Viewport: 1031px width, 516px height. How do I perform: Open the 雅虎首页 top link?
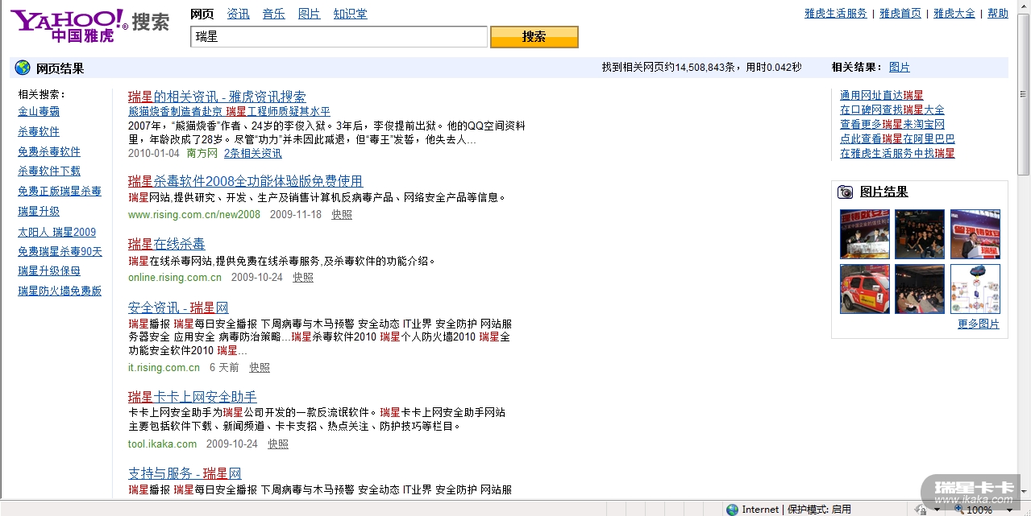(900, 14)
